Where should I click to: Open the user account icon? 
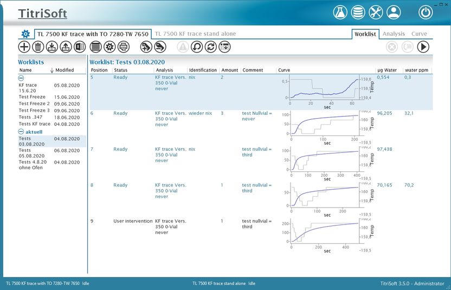point(394,12)
